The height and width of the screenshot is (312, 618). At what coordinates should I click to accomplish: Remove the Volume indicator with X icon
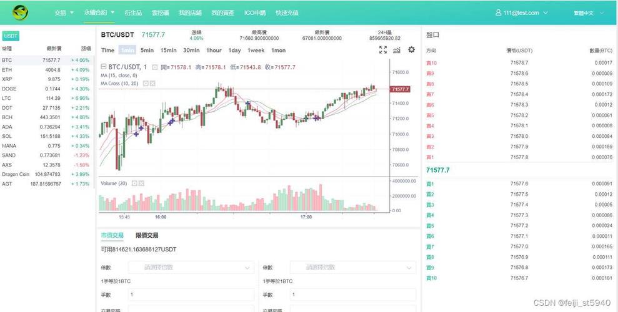(141, 183)
